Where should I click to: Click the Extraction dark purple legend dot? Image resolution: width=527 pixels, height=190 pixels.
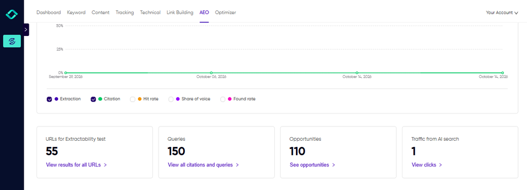(56, 99)
